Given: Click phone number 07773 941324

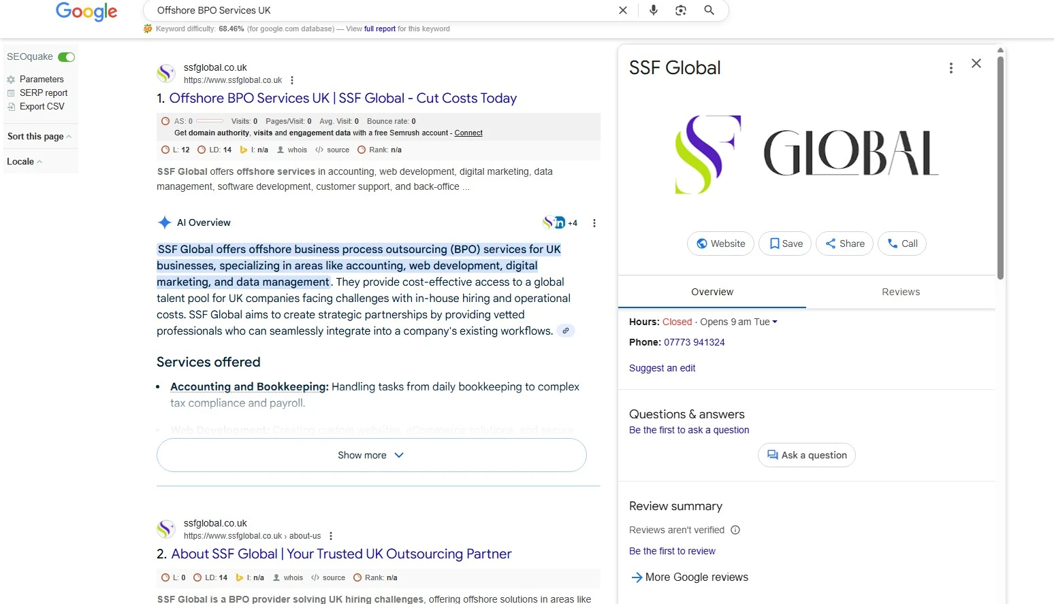Looking at the screenshot, I should coord(694,342).
